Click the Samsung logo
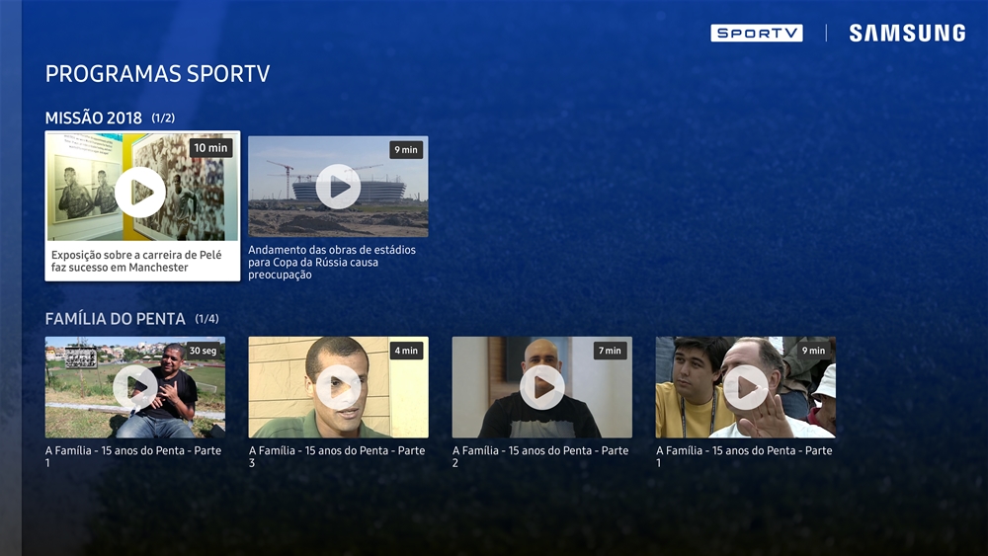The image size is (988, 556). [x=907, y=33]
